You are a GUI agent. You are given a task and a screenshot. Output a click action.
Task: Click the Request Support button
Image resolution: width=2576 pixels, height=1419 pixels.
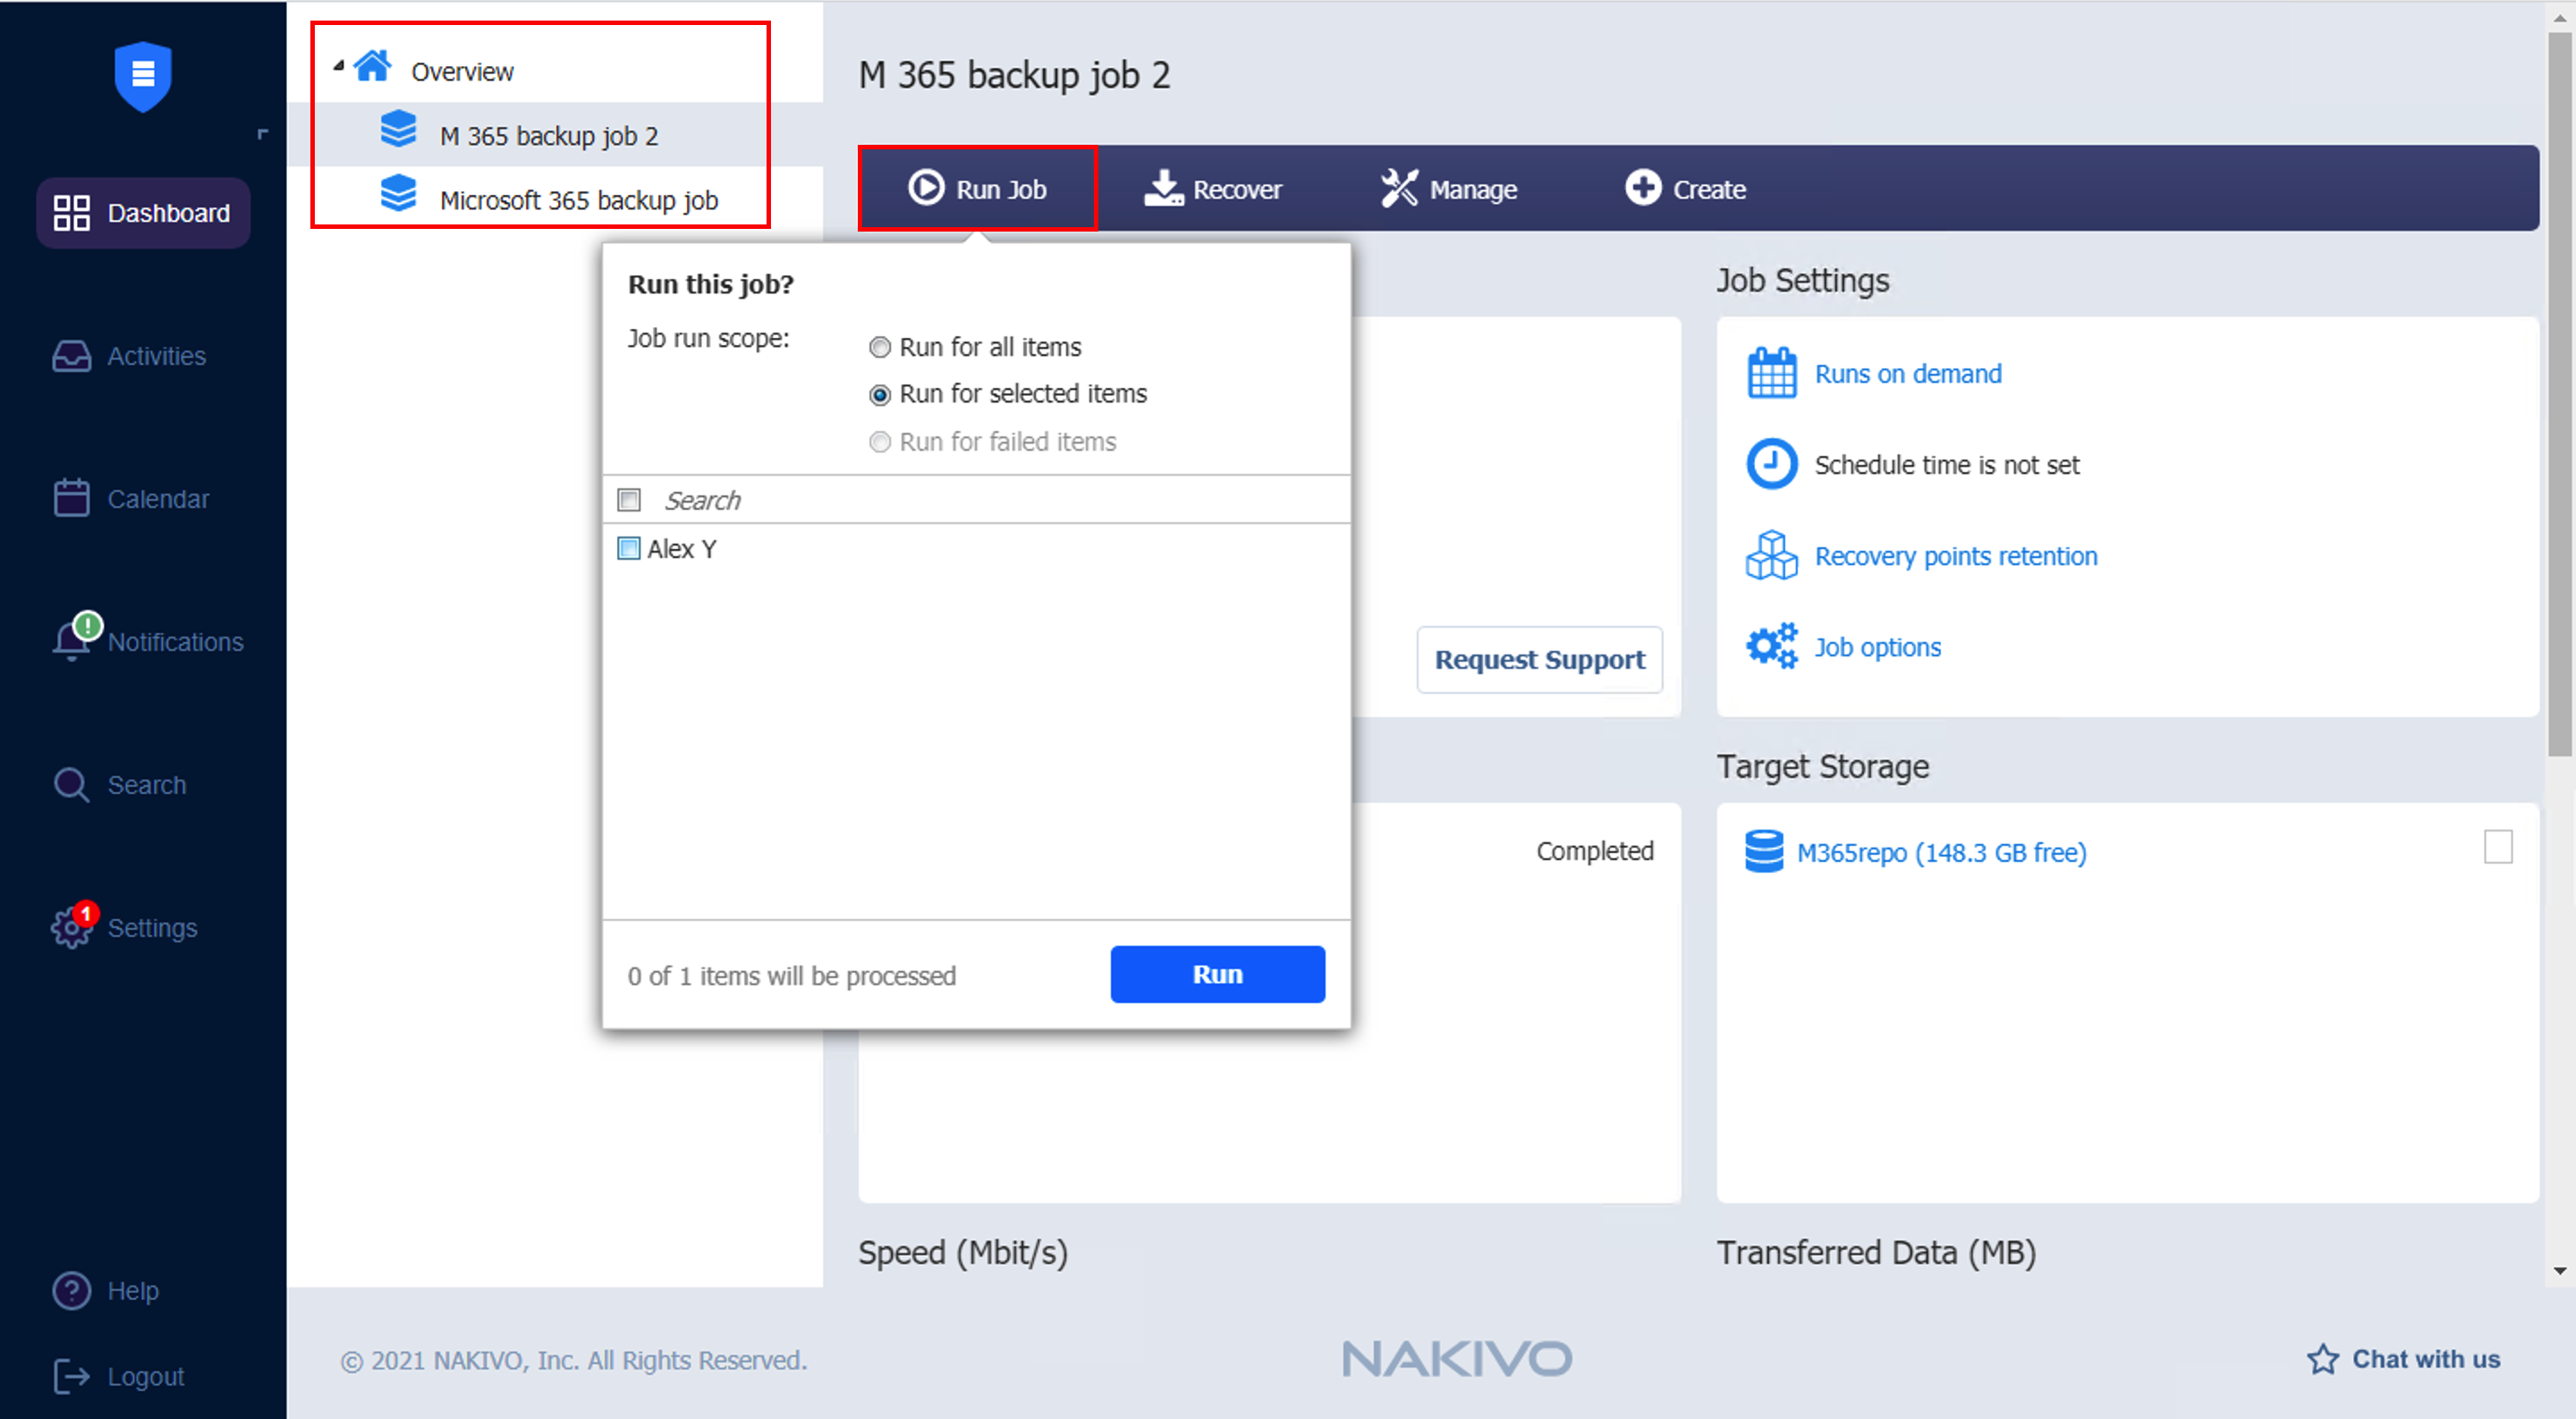[1538, 659]
